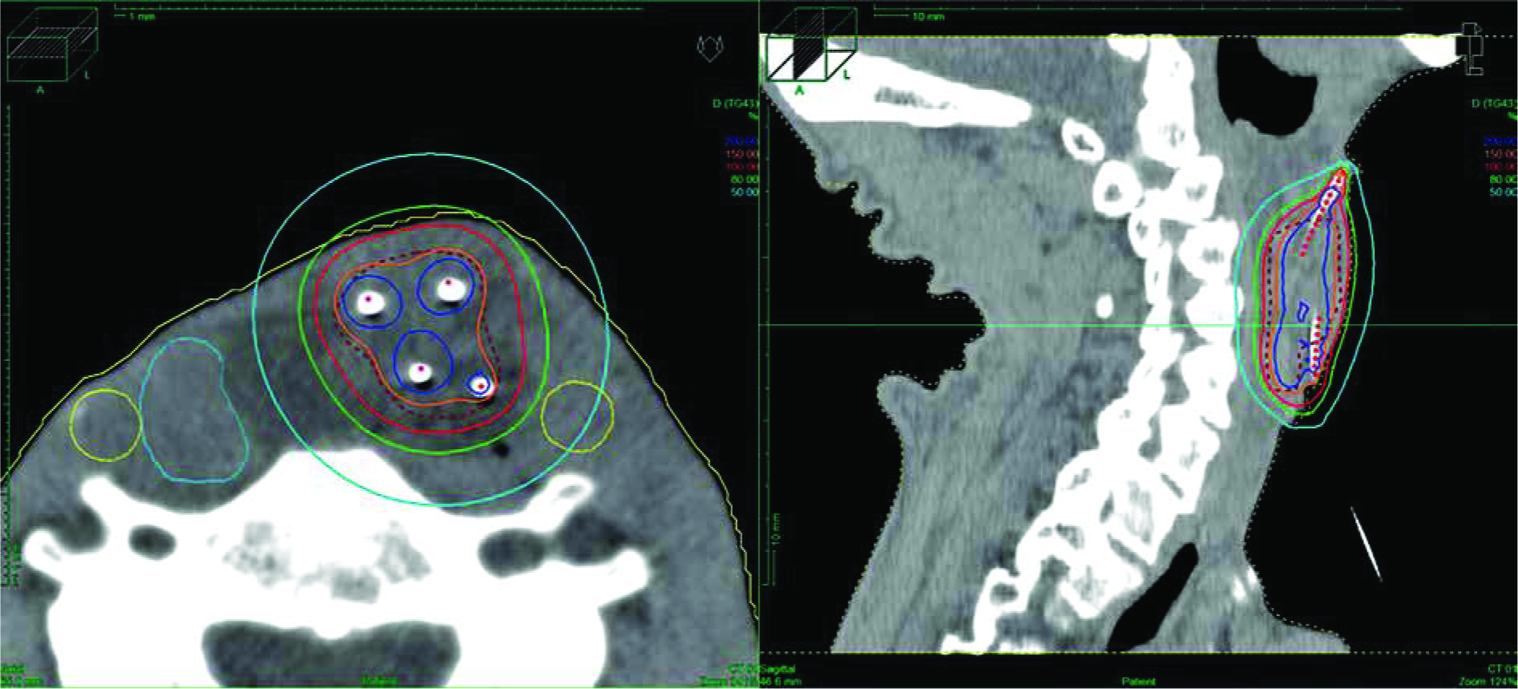This screenshot has width=1518, height=689.
Task: Click the head-shaped patient orientation icon in axial view
Action: coord(709,49)
